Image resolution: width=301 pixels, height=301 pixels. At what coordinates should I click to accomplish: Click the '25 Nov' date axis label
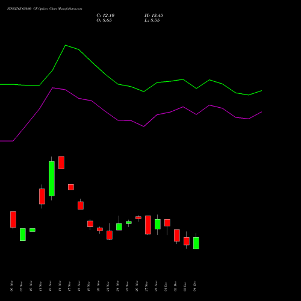tap(127, 286)
